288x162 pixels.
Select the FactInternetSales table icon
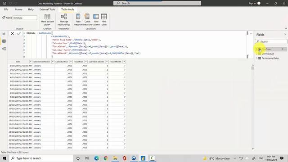[x=260, y=58]
